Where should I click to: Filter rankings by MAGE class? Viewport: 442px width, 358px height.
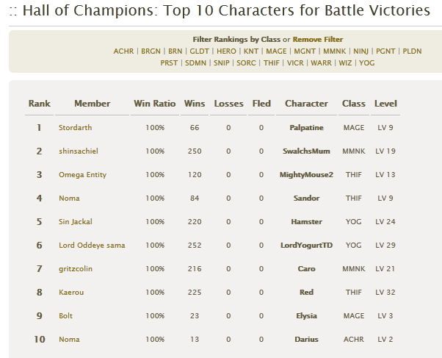click(x=276, y=51)
